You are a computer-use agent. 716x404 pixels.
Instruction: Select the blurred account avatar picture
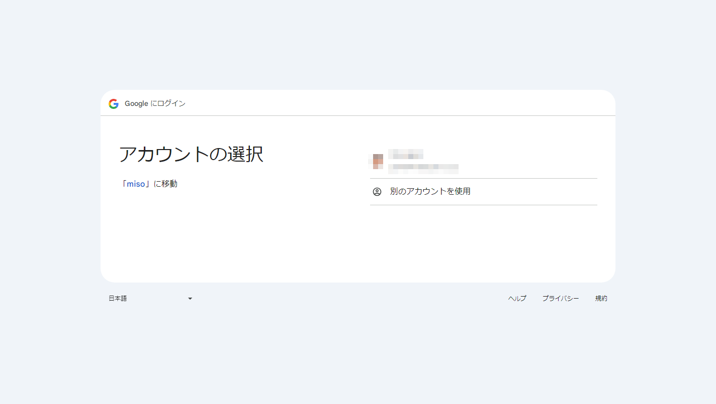point(378,161)
